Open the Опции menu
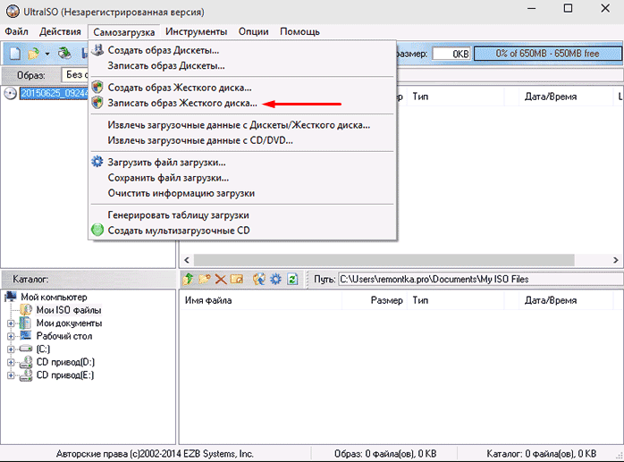This screenshot has width=624, height=462. [x=254, y=32]
